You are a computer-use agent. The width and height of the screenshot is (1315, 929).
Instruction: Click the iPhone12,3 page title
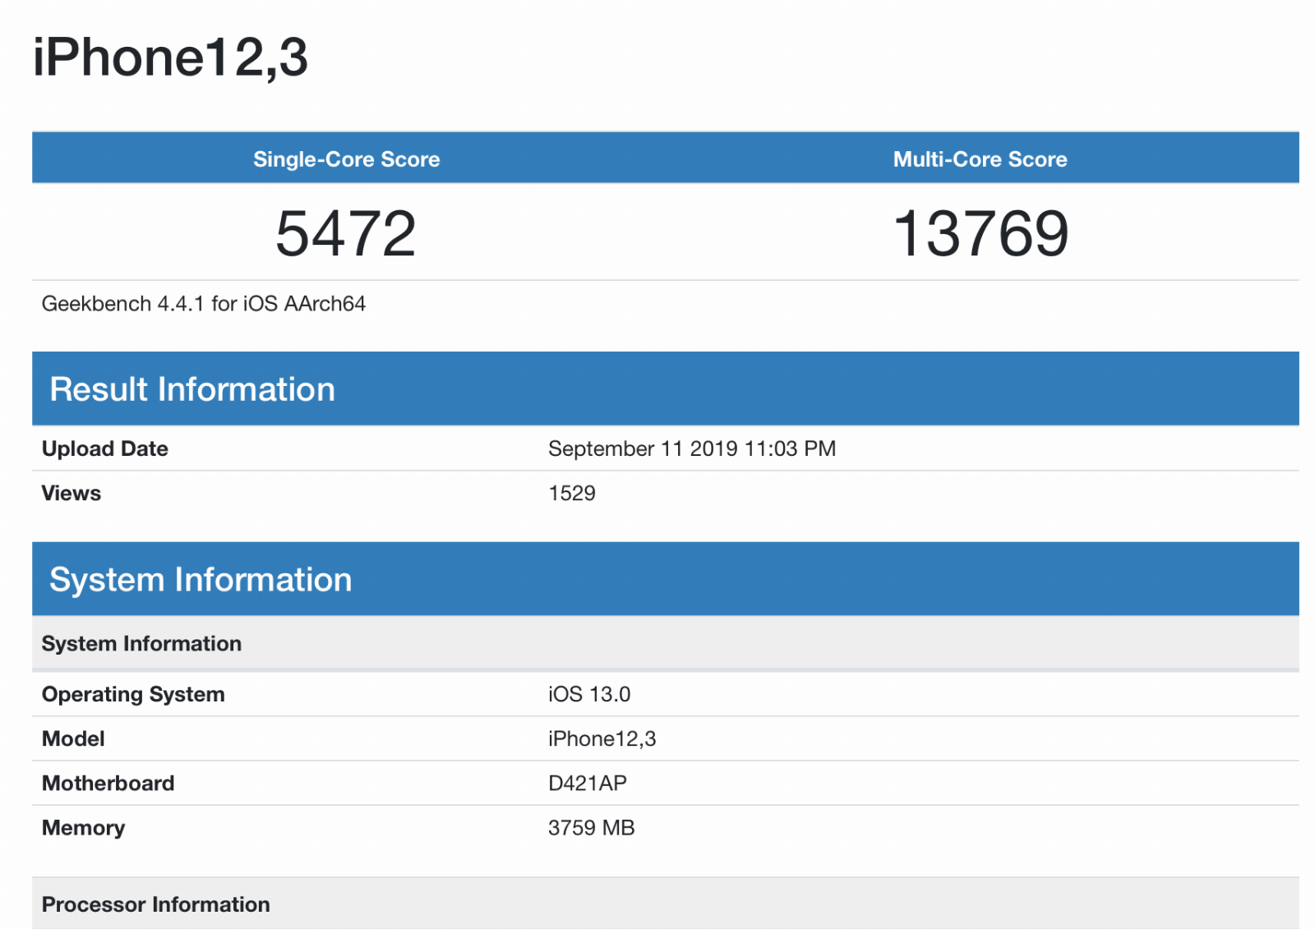(170, 57)
